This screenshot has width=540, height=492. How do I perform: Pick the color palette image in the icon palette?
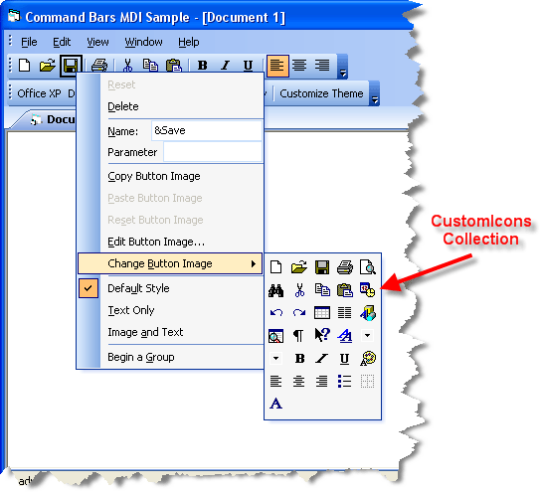coord(368,359)
